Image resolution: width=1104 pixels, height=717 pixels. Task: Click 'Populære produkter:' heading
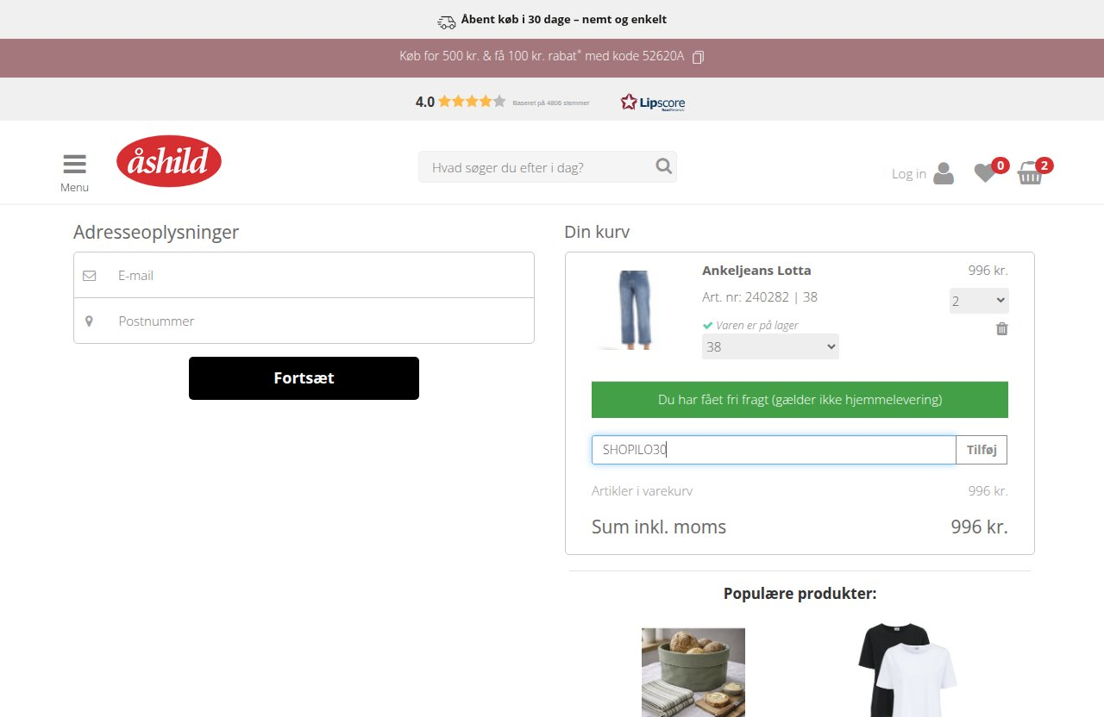pyautogui.click(x=800, y=594)
